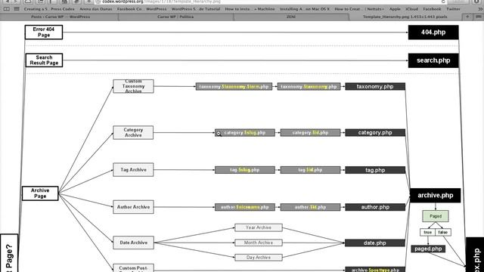Open the Facebook bookmark near Twitter

coord(432,9)
